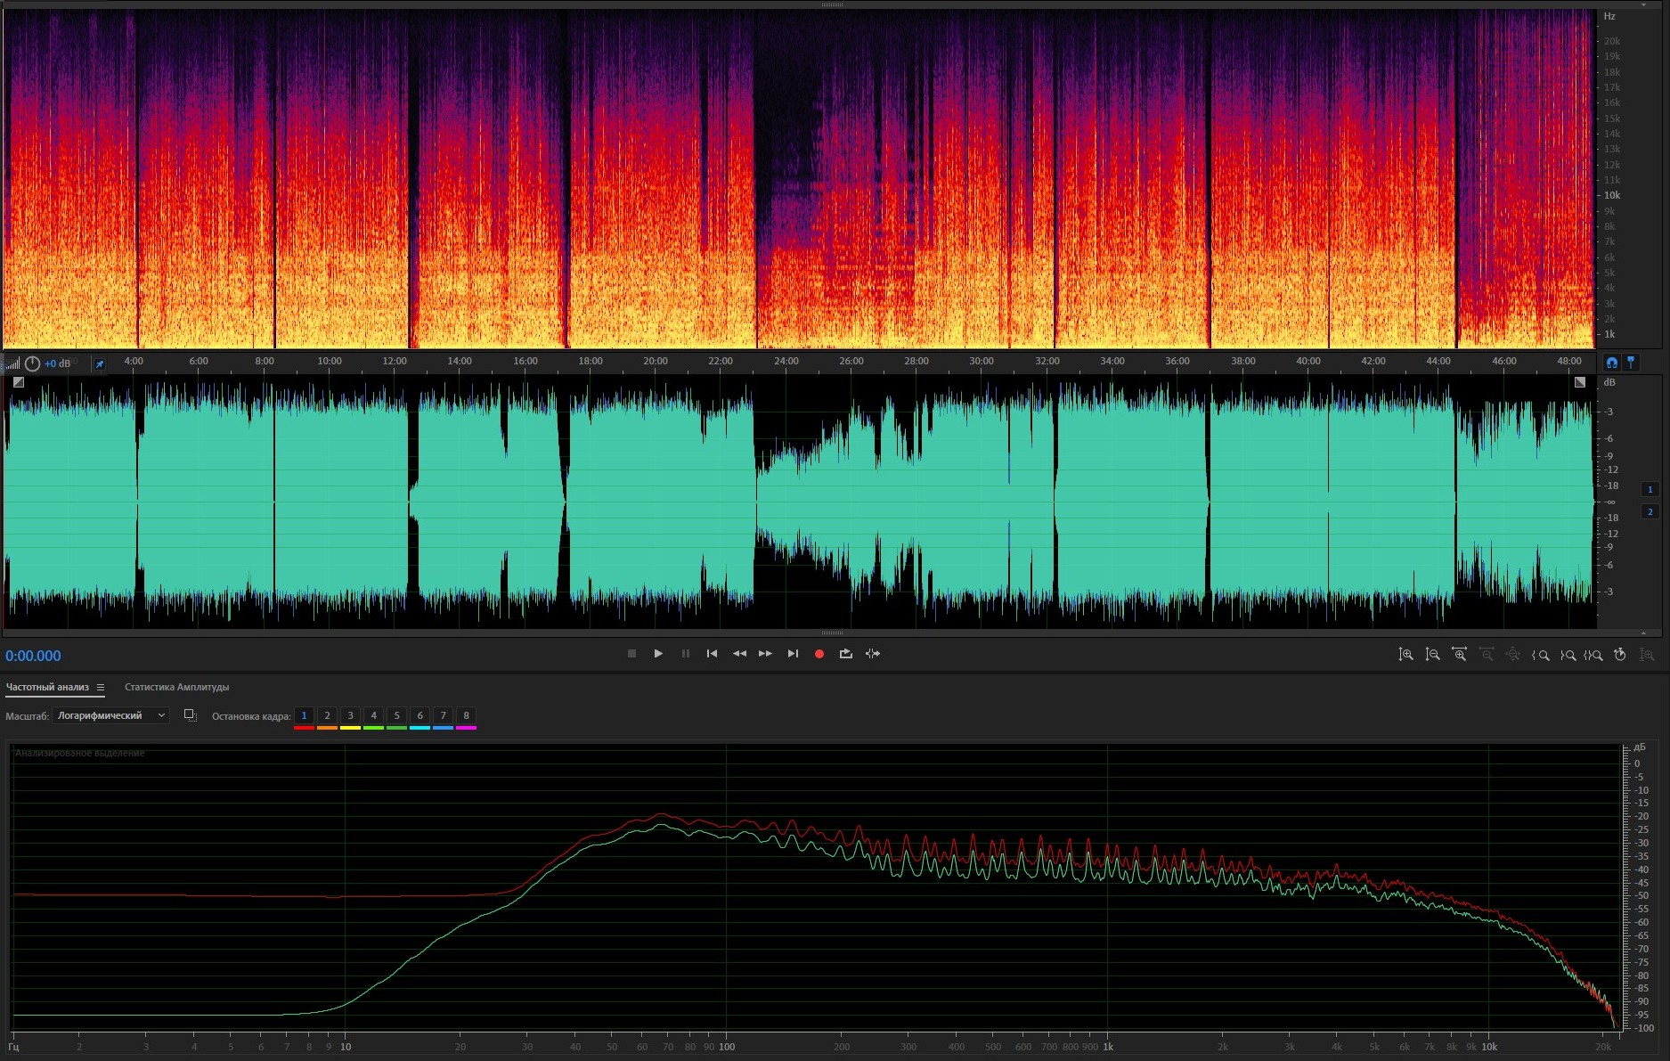Toggle channel 2 enable button
The height and width of the screenshot is (1061, 1670).
click(1650, 511)
